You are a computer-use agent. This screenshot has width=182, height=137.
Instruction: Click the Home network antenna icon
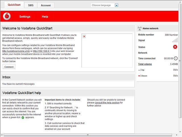point(140,28)
